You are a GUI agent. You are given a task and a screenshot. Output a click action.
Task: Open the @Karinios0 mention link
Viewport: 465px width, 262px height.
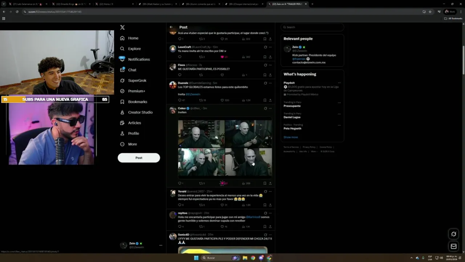point(253,217)
